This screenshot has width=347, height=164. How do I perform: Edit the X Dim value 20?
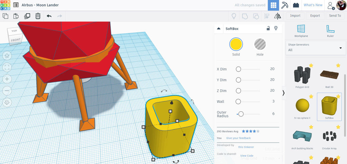[x=272, y=69]
